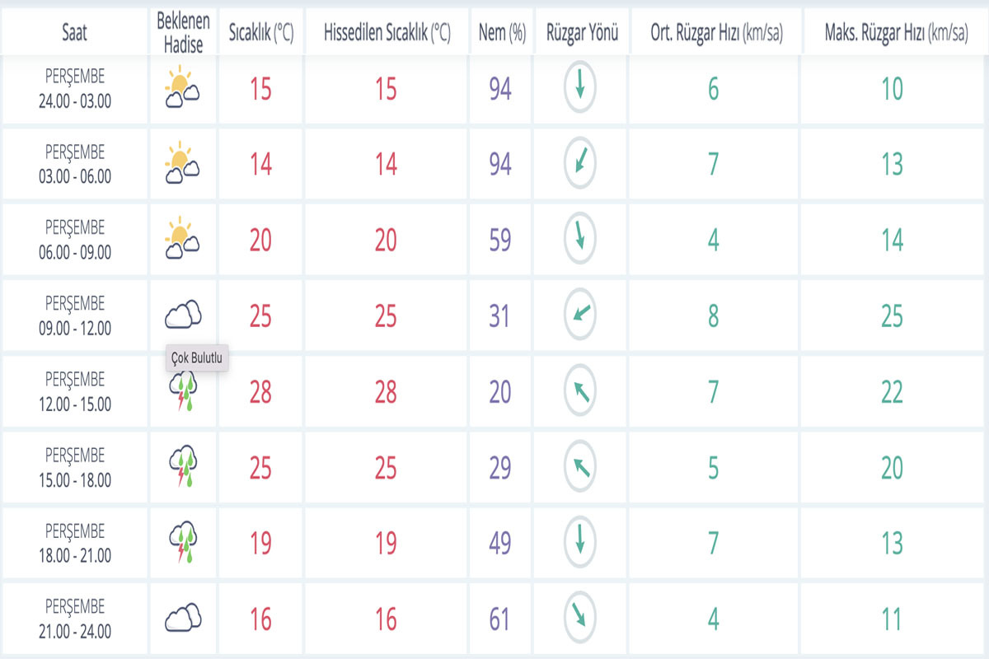Click the partly cloudy icon for 03.00 - 06.00

pyautogui.click(x=182, y=164)
